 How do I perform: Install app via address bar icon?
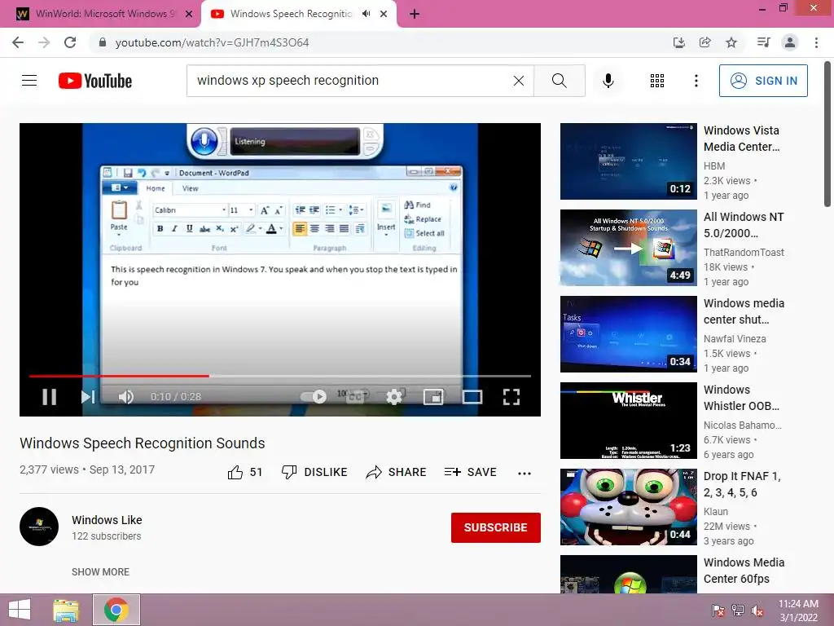pyautogui.click(x=679, y=42)
